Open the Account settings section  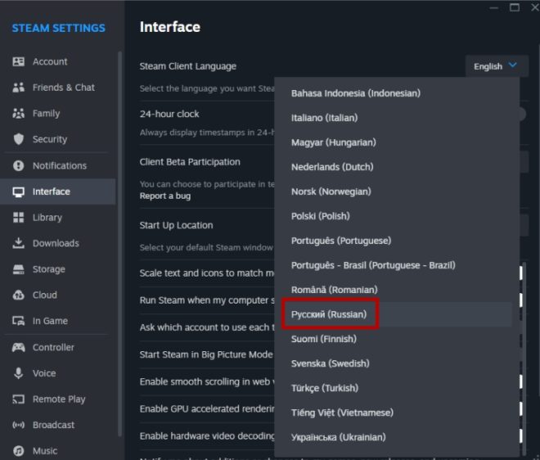(x=58, y=61)
